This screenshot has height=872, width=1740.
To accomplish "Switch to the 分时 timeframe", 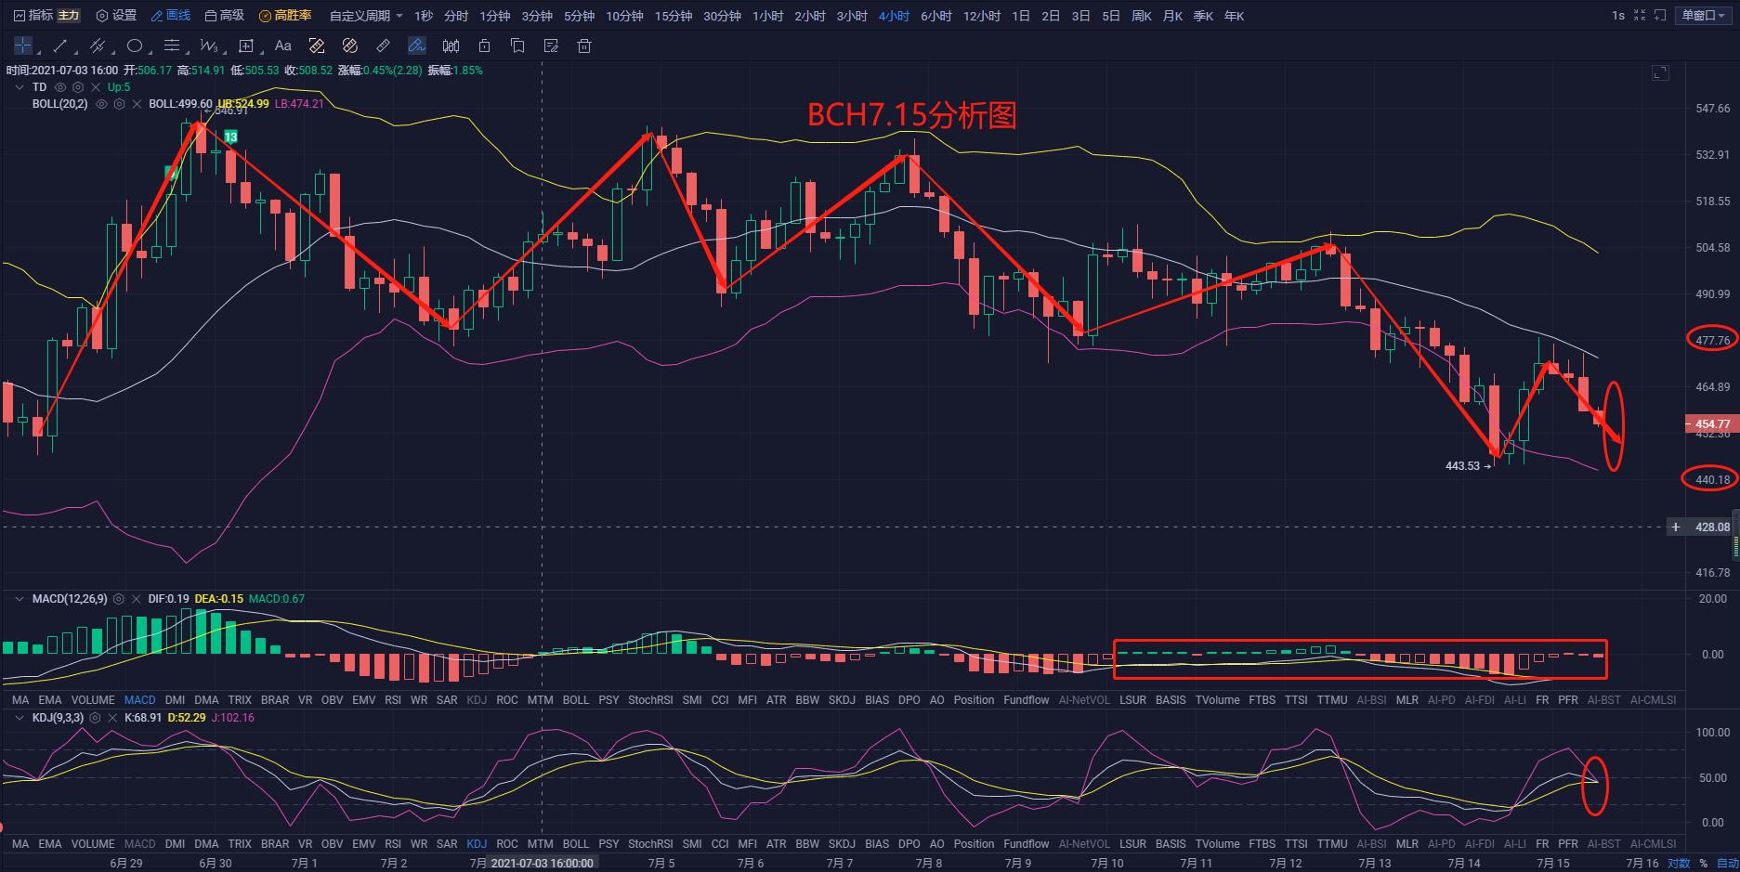I will [456, 16].
